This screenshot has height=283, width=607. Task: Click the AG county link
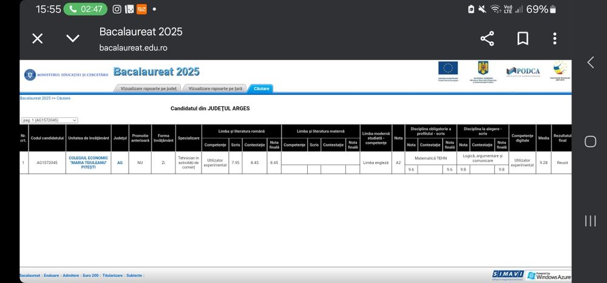pos(120,163)
